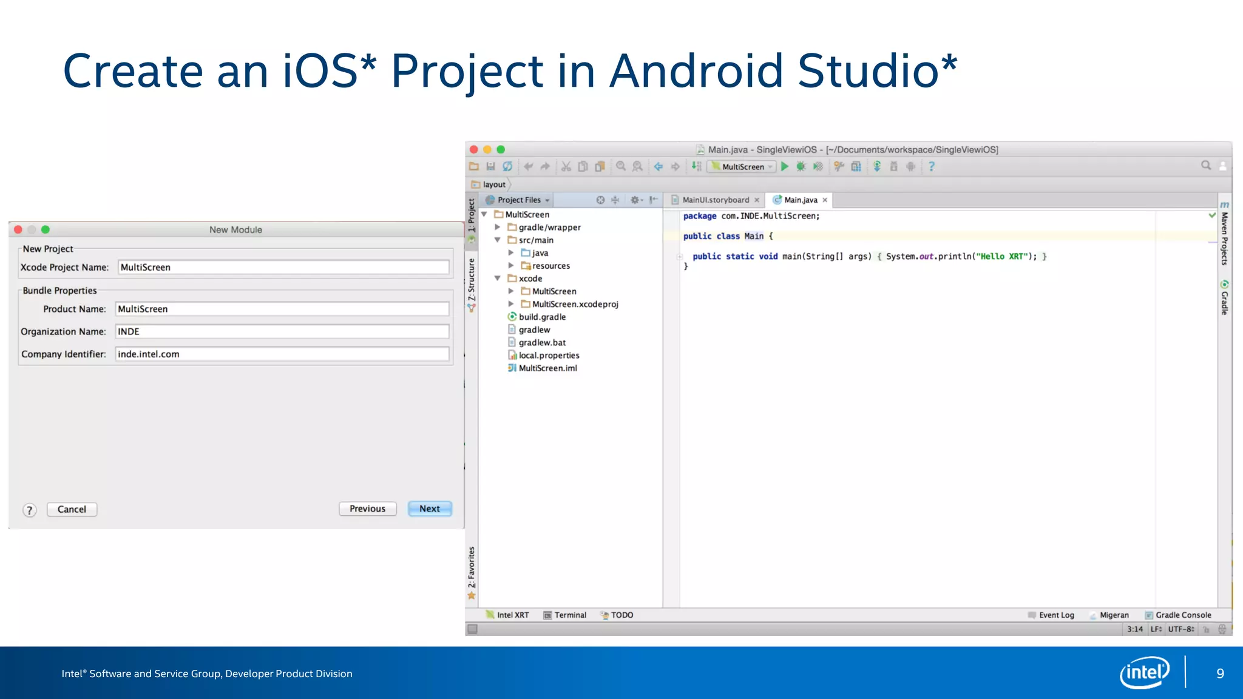Run MultiScreen with the green play icon
The width and height of the screenshot is (1243, 699).
pos(784,166)
